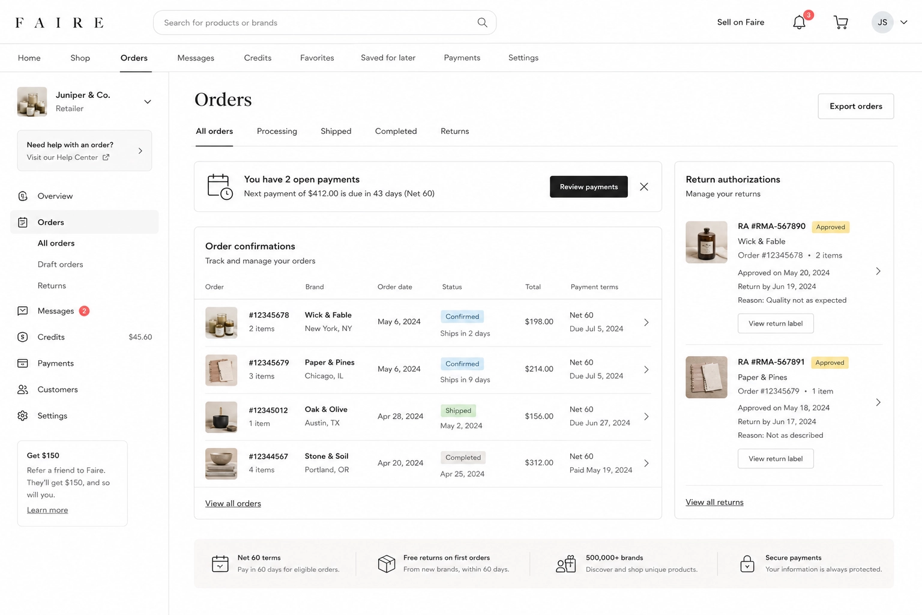The width and height of the screenshot is (922, 615).
Task: Open Settings in the top navigation
Action: point(523,58)
